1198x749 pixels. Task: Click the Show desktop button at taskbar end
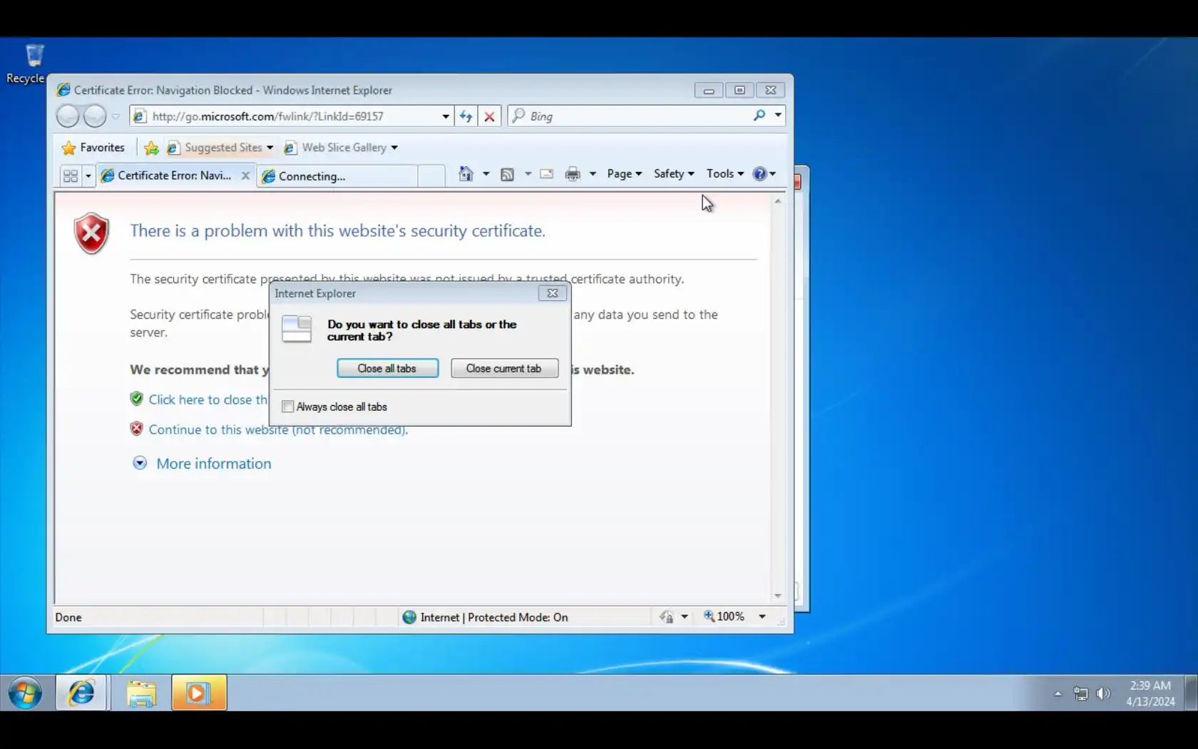point(1192,693)
